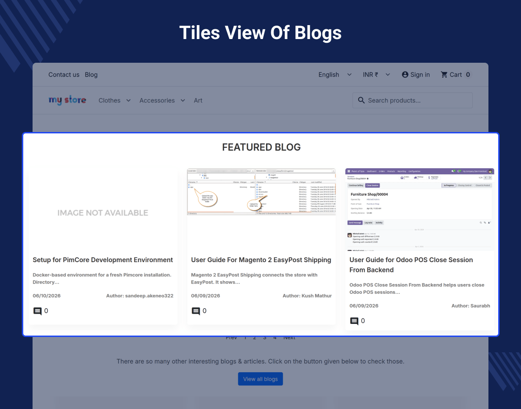Click the Odoo POS blog thumbnail
The height and width of the screenshot is (409, 521).
(x=420, y=210)
